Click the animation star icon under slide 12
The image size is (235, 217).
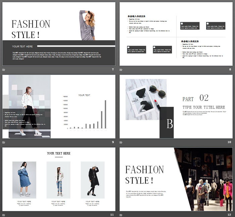121,215
